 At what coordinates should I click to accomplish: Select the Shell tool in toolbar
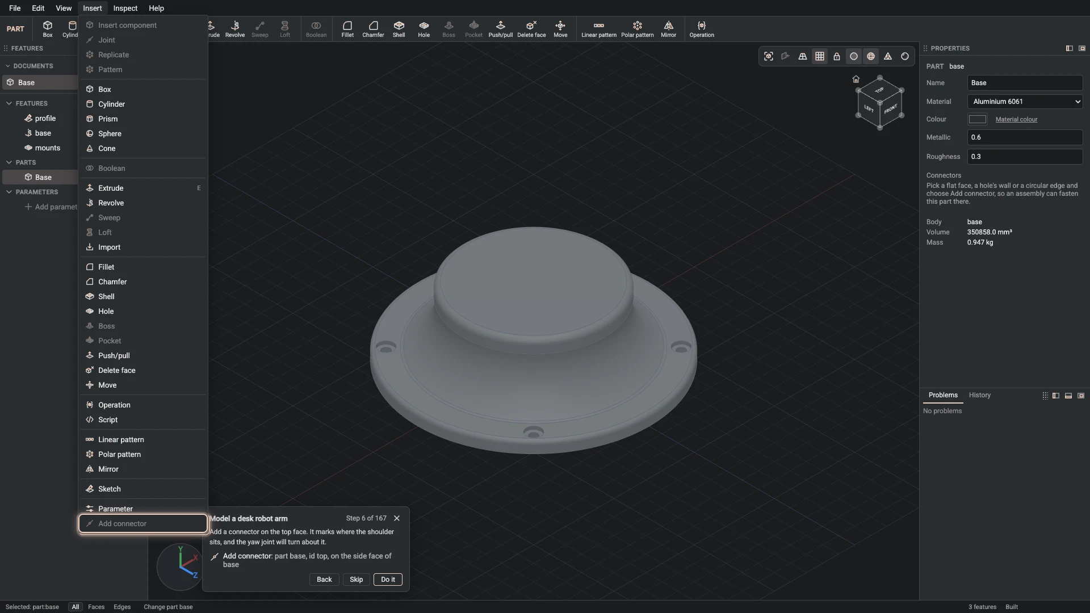399,29
